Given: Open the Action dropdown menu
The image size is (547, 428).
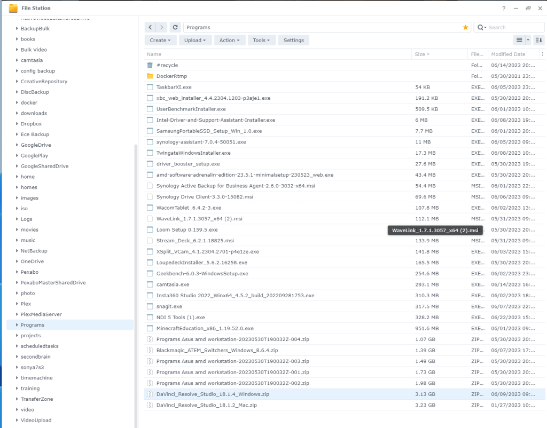Looking at the screenshot, I should (x=230, y=40).
